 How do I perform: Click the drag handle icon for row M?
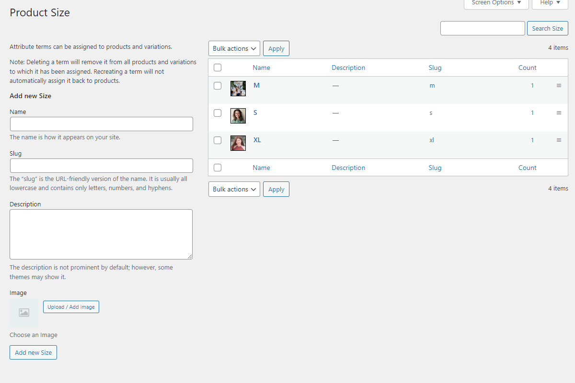[559, 86]
